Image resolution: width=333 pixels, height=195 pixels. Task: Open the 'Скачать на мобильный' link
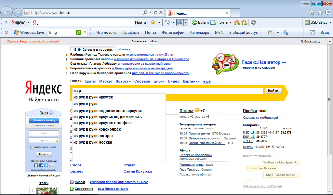[x=260, y=118]
